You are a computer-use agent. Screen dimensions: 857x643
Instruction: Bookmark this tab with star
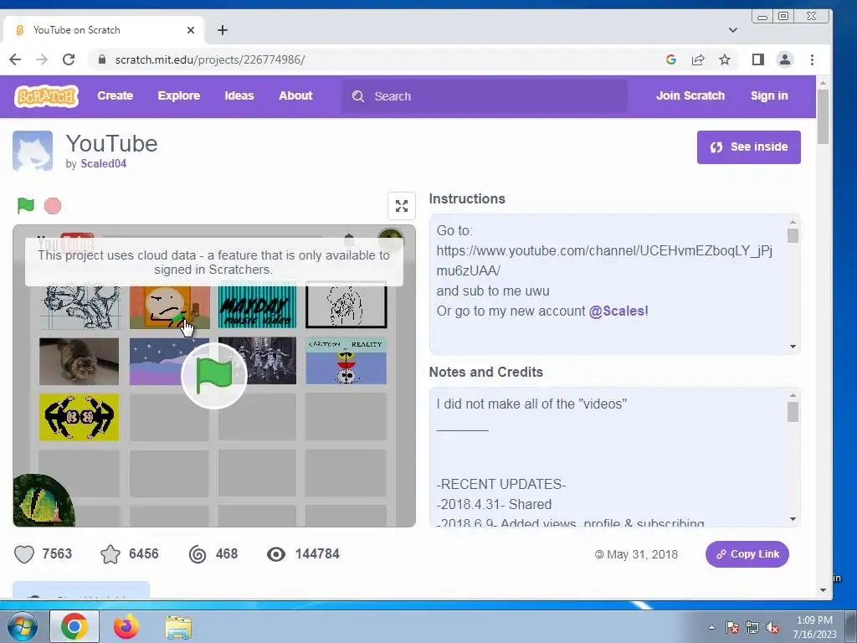[725, 59]
